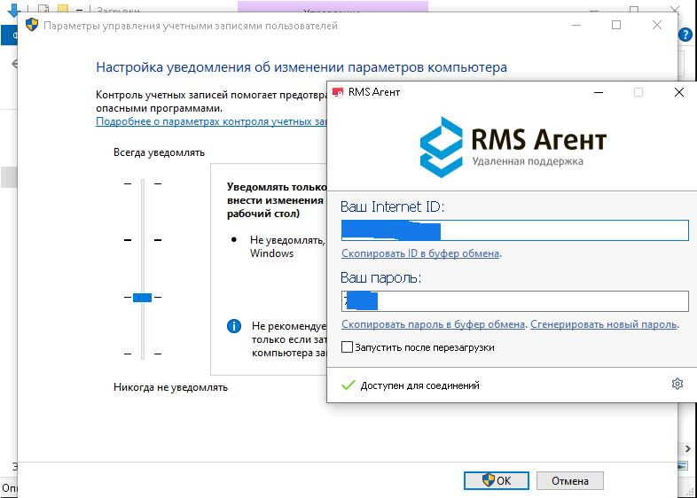
Task: Enable launch after reboot checkbox
Action: [x=347, y=347]
